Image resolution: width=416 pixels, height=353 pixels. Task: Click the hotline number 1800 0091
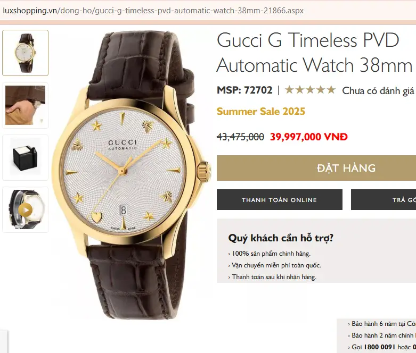tap(380, 347)
